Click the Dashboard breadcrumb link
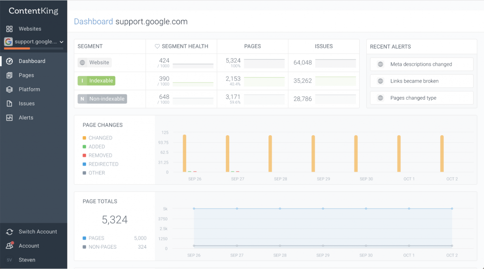Screen dimensions: 484x269 pos(93,21)
